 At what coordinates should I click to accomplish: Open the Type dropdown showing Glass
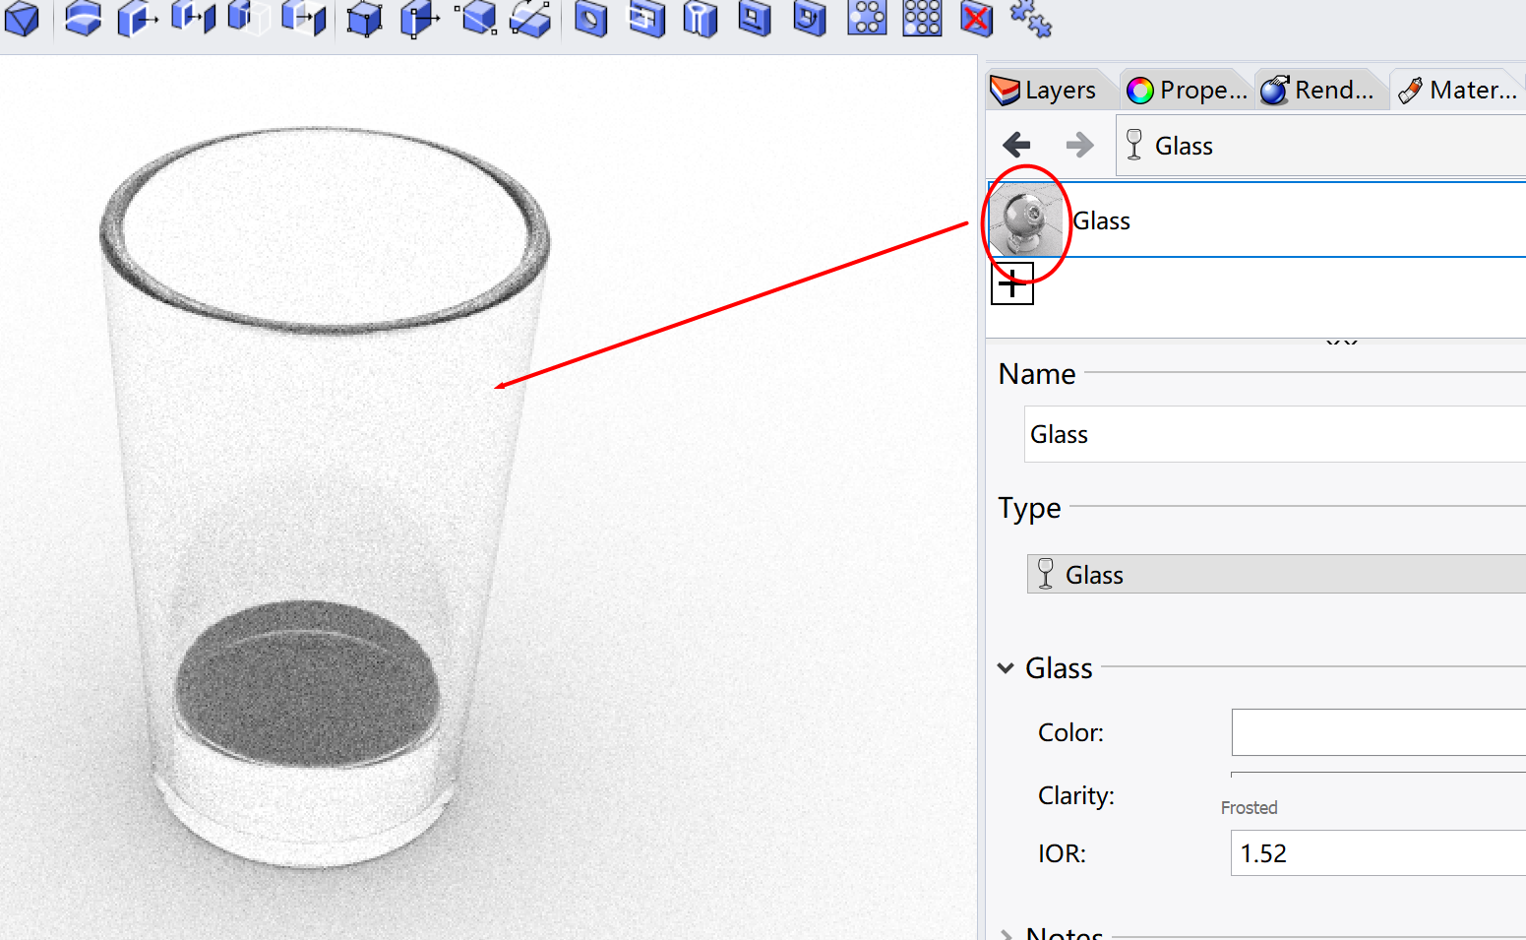coord(1276,574)
